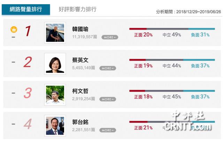Click 柯文哲's profile photo

coord(55,95)
